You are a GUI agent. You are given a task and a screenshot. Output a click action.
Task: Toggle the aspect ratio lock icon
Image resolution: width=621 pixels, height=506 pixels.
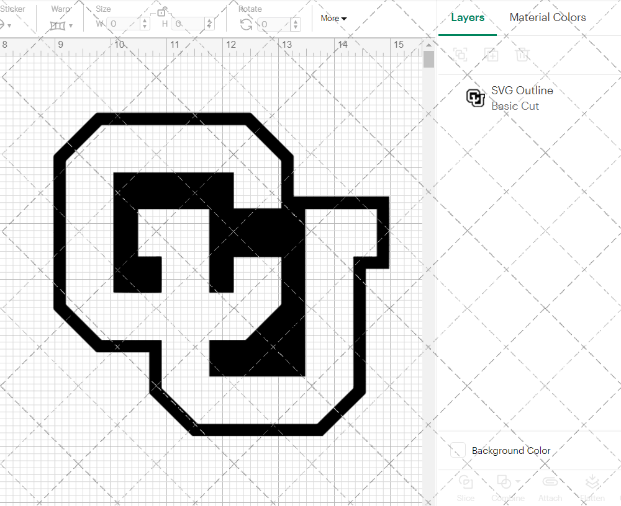161,12
